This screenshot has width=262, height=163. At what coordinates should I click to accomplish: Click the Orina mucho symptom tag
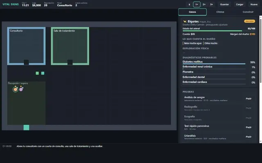coord(210,43)
